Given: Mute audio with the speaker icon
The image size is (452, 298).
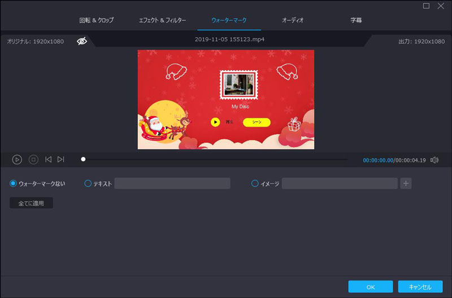Looking at the screenshot, I should (434, 160).
